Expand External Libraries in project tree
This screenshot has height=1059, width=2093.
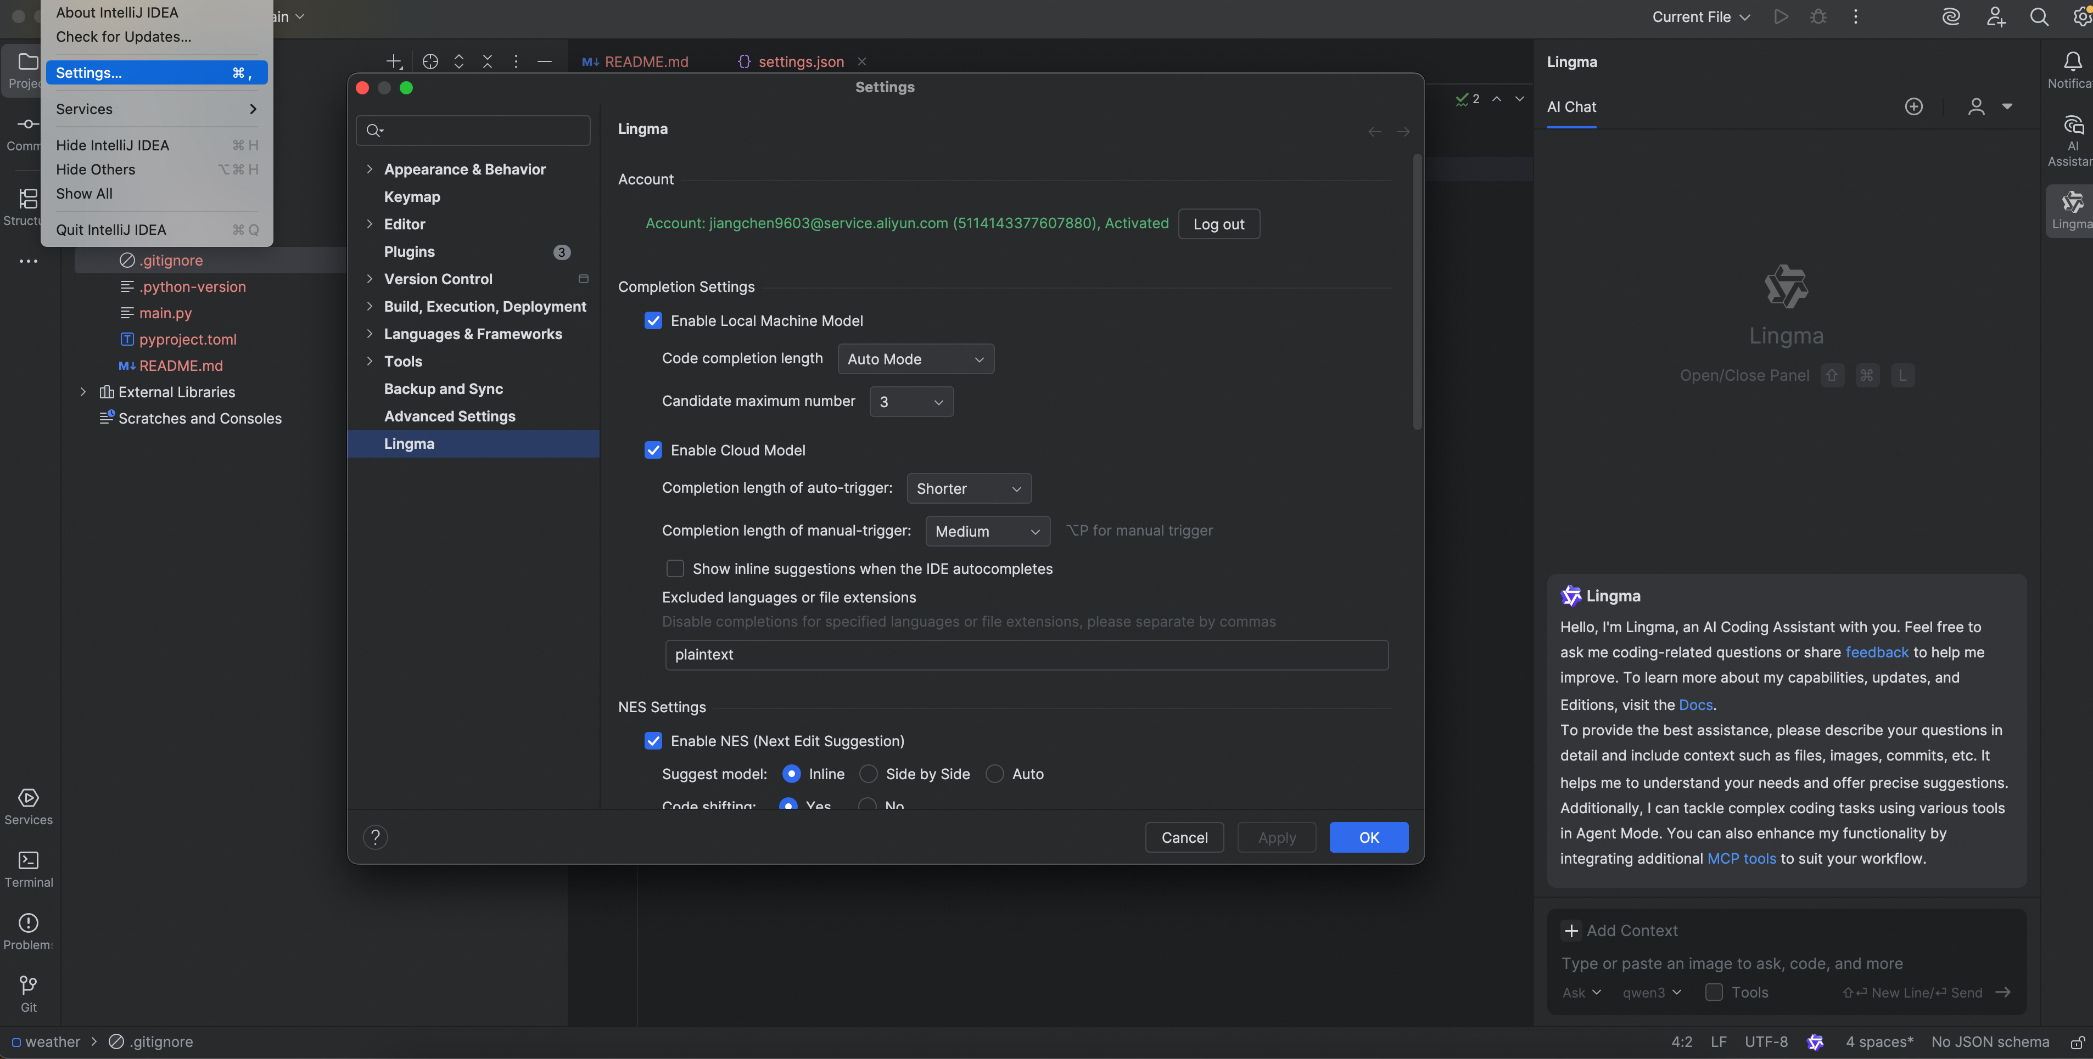(x=83, y=392)
